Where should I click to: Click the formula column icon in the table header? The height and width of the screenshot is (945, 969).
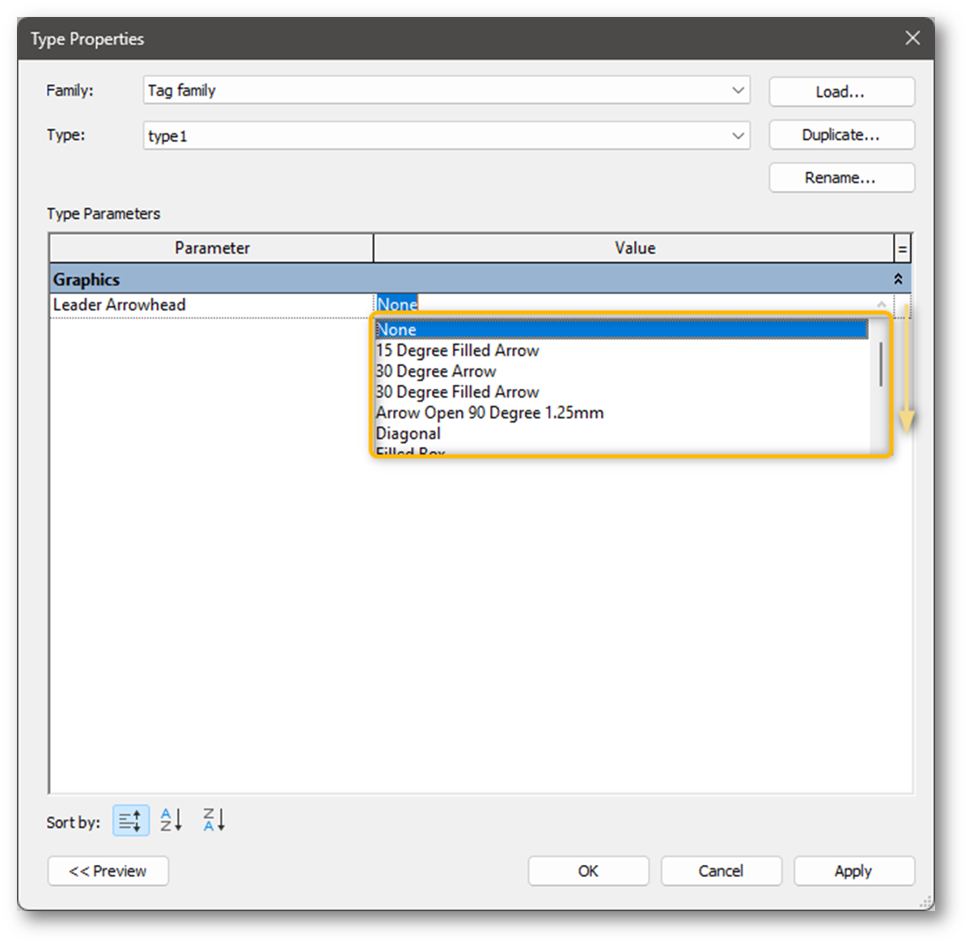tap(901, 247)
